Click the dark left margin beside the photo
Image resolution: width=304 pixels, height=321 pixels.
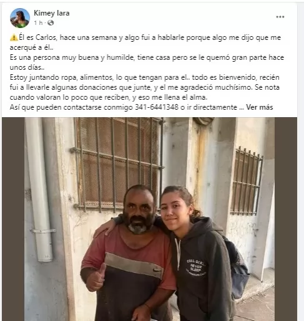tap(13, 219)
